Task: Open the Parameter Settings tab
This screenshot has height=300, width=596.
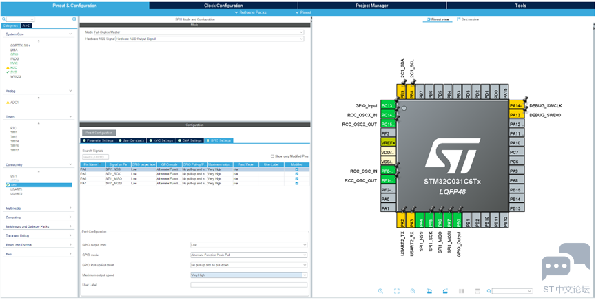Action: [98, 140]
